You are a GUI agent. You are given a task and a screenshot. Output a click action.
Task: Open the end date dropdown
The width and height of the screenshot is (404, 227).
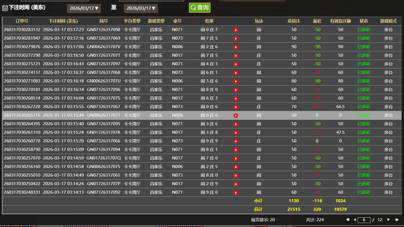pos(141,8)
